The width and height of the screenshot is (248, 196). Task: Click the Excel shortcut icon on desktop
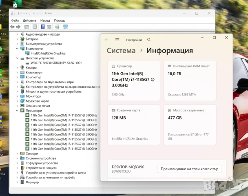pyautogui.click(x=18, y=4)
